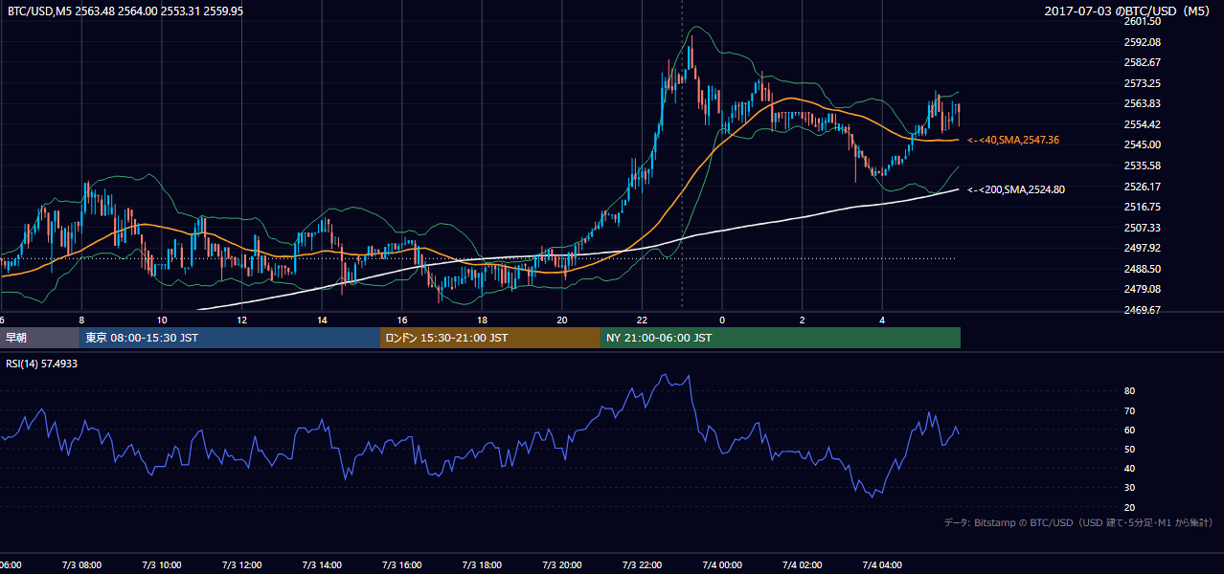Click price axis value 2545.00
Image resolution: width=1224 pixels, height=574 pixels.
(1142, 144)
